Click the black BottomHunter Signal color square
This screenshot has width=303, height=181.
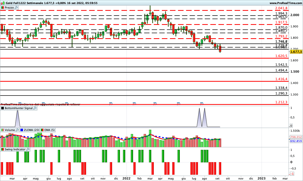[3, 108]
